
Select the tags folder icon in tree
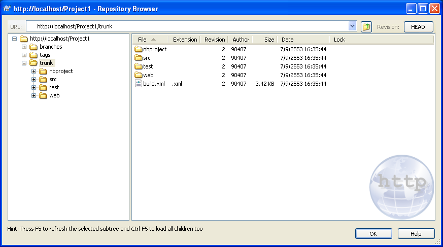click(x=33, y=55)
